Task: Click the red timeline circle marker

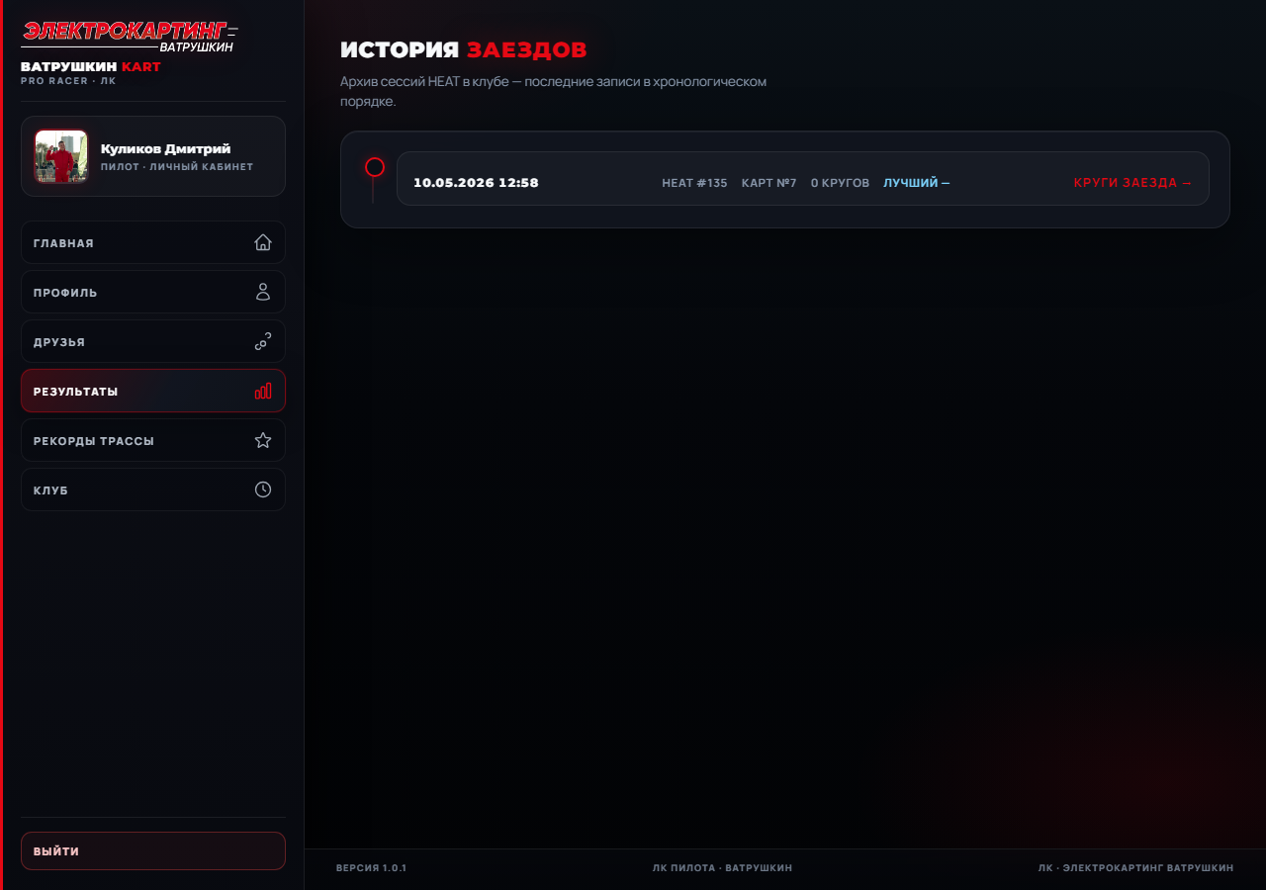Action: [x=375, y=167]
